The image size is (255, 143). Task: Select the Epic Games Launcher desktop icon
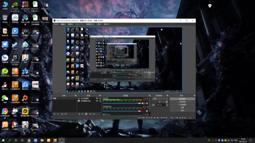pyautogui.click(x=15, y=60)
